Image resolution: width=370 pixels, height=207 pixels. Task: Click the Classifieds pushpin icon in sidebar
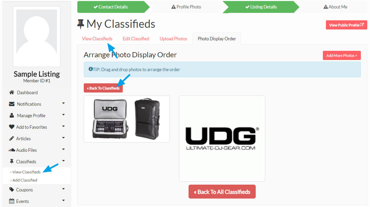(x=12, y=162)
